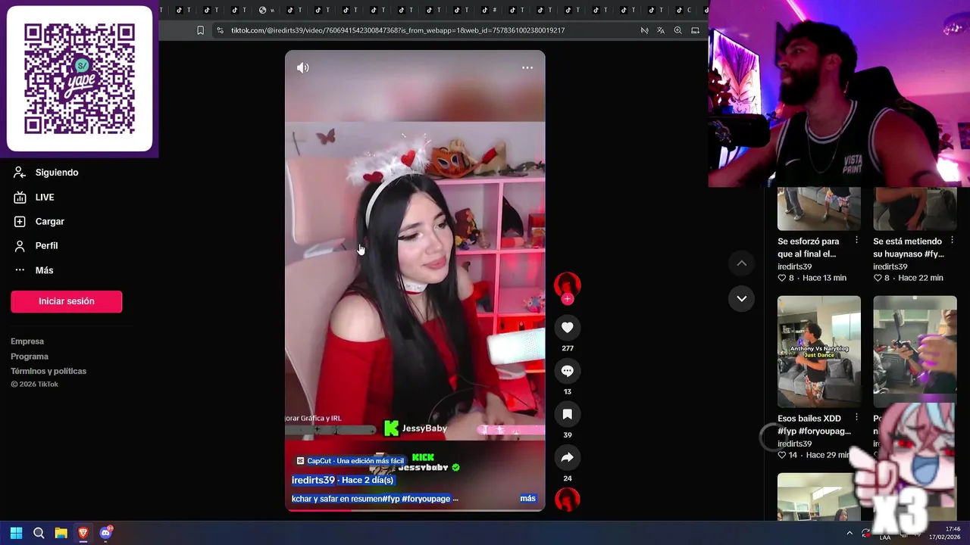Viewport: 970px width, 545px height.
Task: Open the comments bubble showing 13
Action: point(568,371)
